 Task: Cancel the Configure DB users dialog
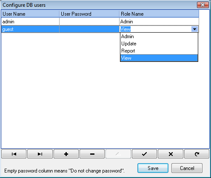[187, 168]
